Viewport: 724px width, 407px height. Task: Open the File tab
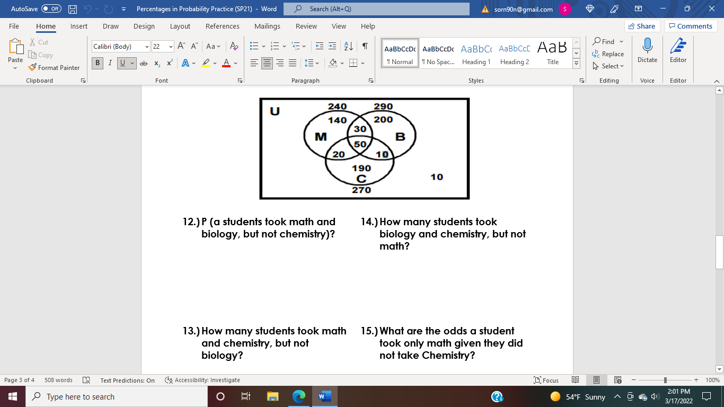14,26
